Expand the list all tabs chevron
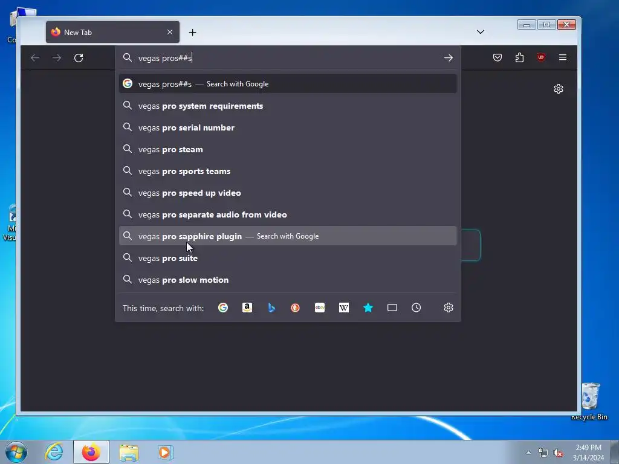Viewport: 619px width, 464px height. pos(481,32)
